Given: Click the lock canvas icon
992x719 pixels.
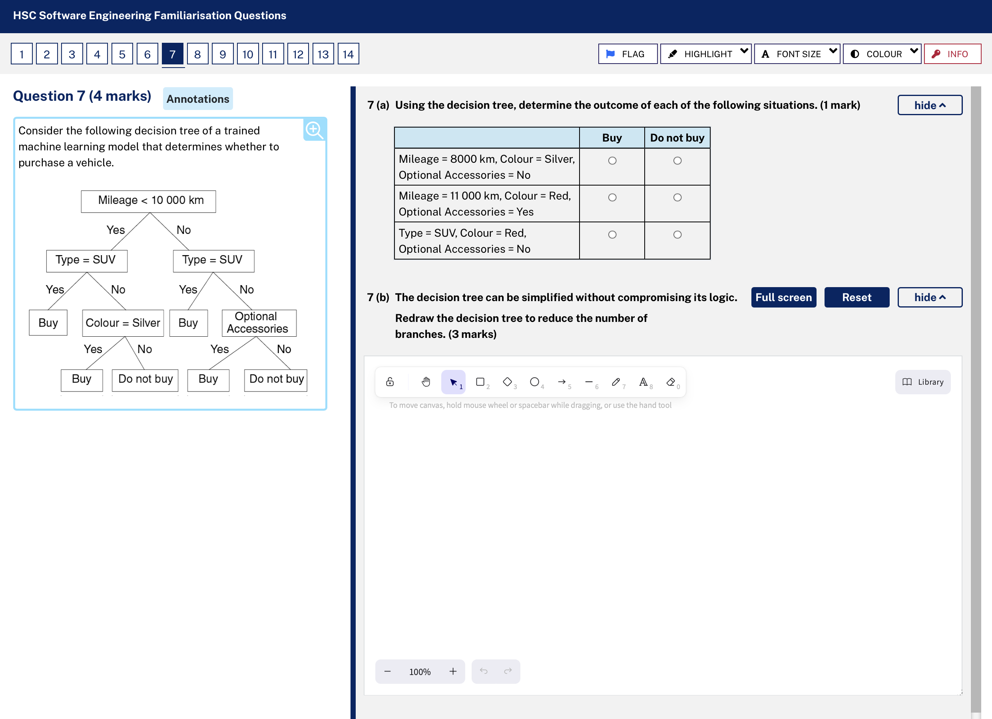Looking at the screenshot, I should click(x=390, y=382).
